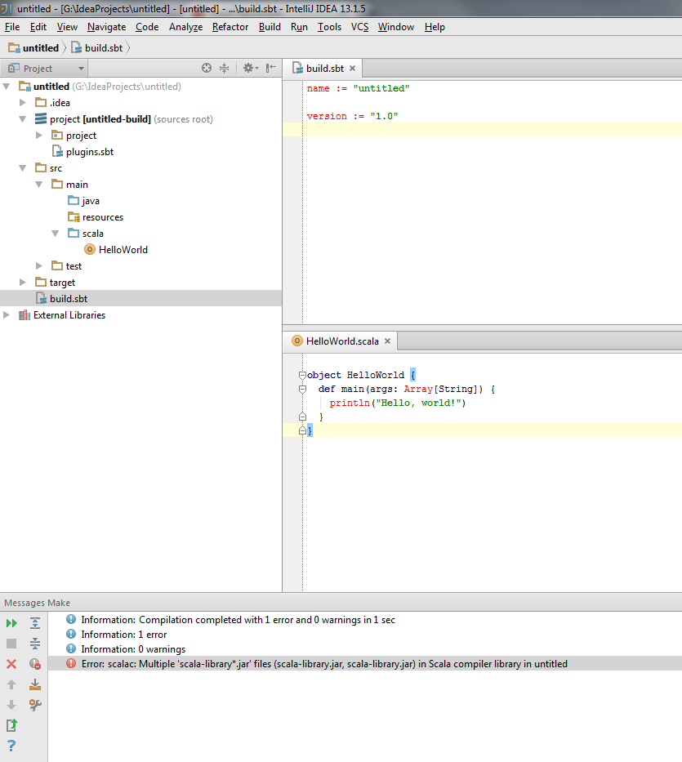The height and width of the screenshot is (762, 682).
Task: Click the Next Message down arrow
Action: click(x=11, y=705)
